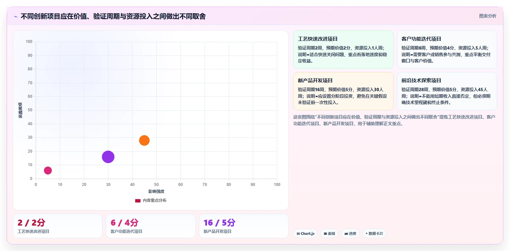Image resolution: width=510 pixels, height=251 pixels.
Task: Click the 图表分析 label in the header
Action: coord(488,16)
